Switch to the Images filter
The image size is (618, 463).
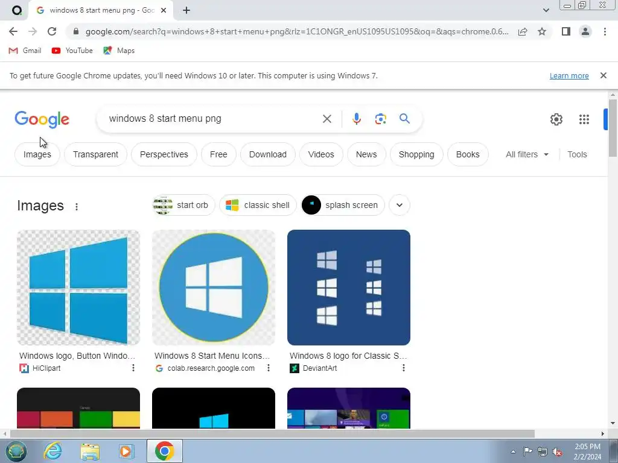pyautogui.click(x=37, y=154)
